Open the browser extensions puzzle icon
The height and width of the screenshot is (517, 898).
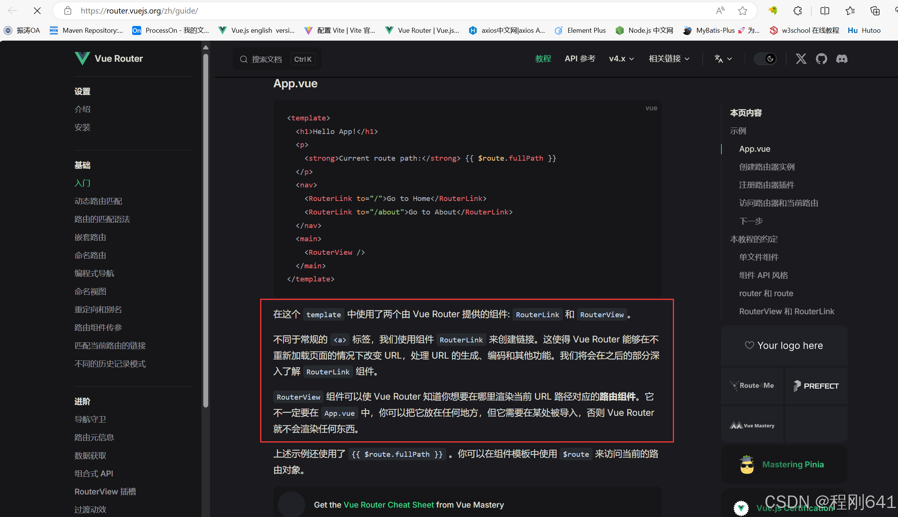[797, 11]
